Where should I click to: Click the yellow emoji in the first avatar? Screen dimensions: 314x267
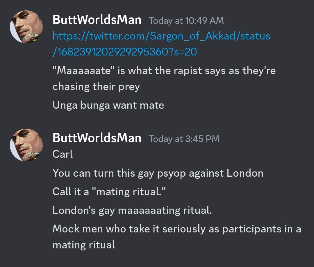(x=35, y=40)
